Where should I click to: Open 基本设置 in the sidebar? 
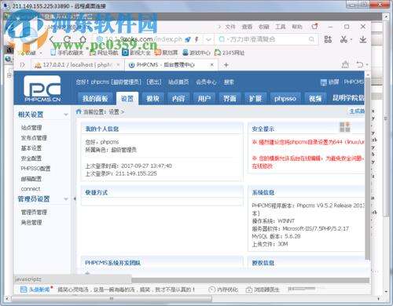point(31,148)
